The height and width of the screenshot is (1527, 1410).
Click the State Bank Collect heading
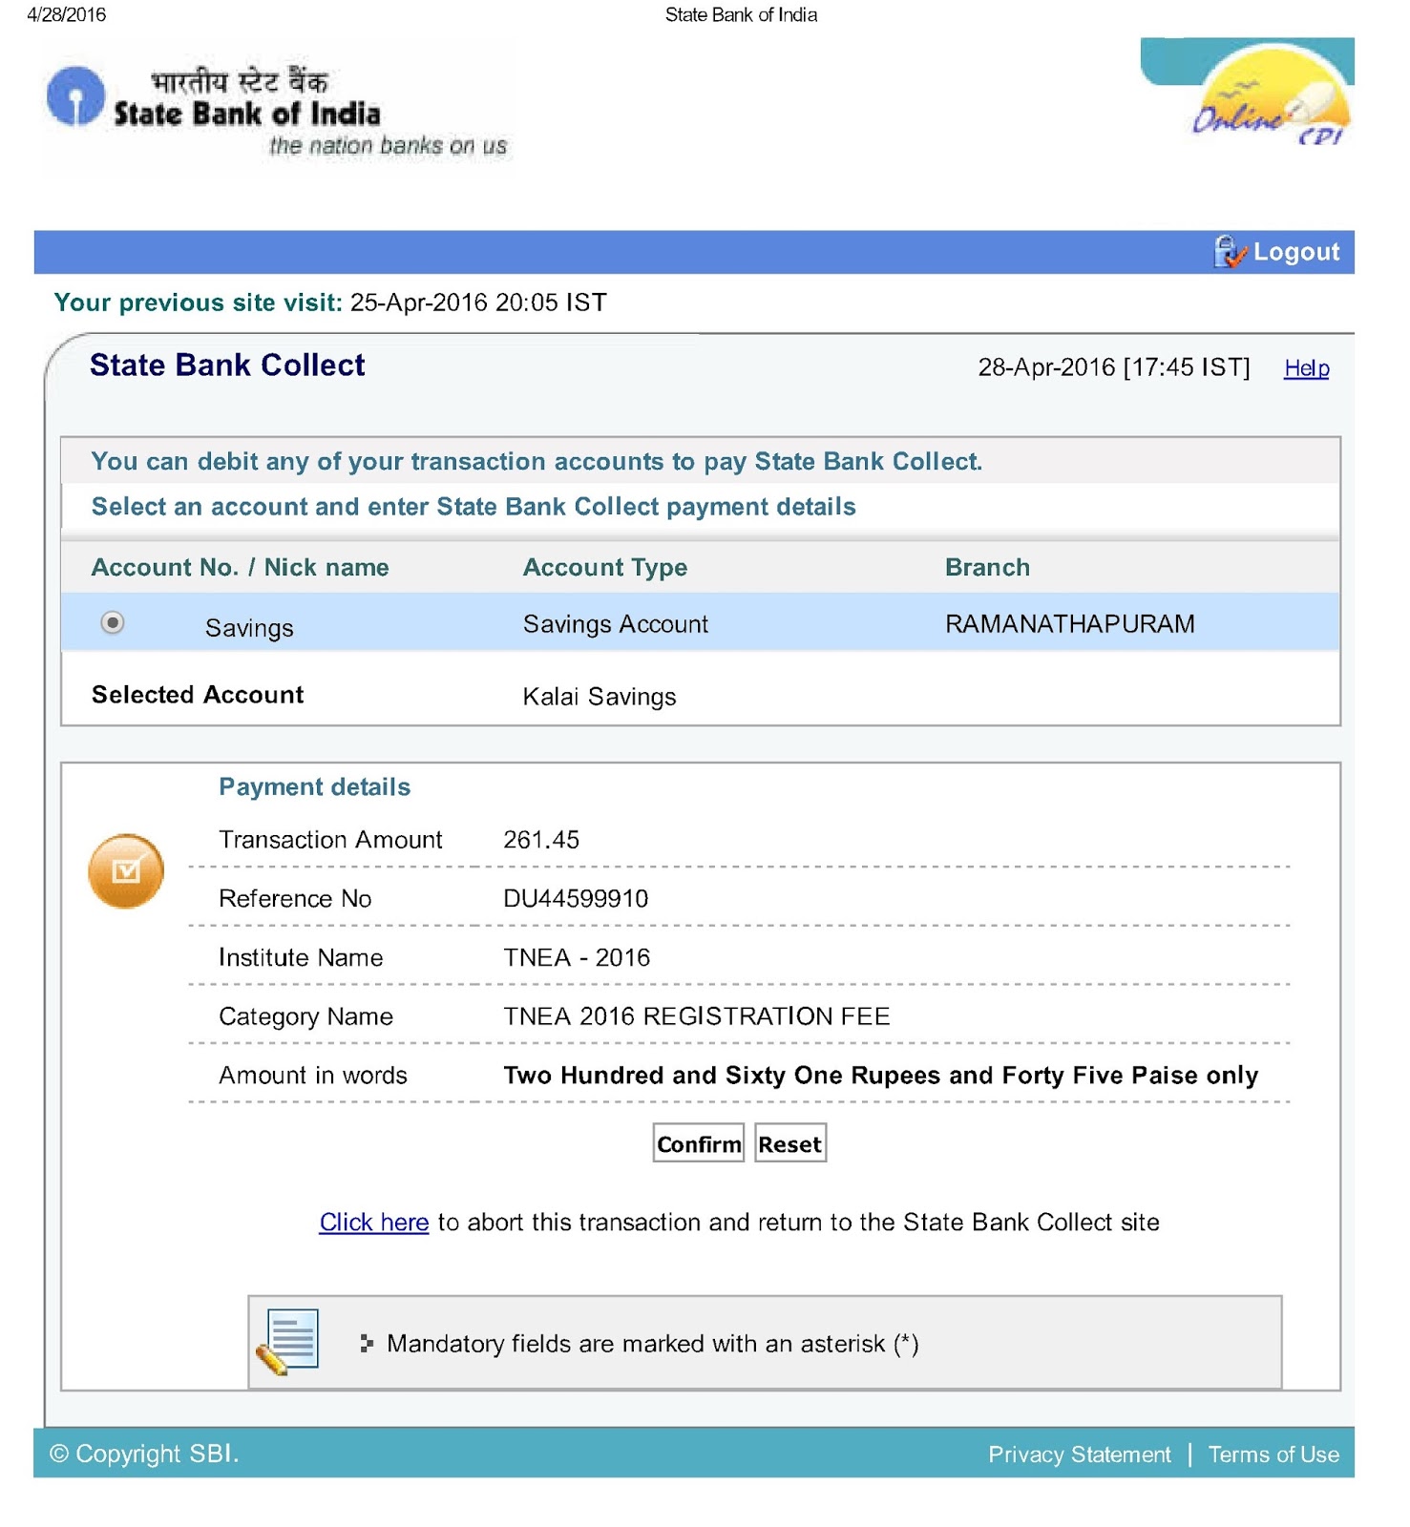(x=227, y=366)
